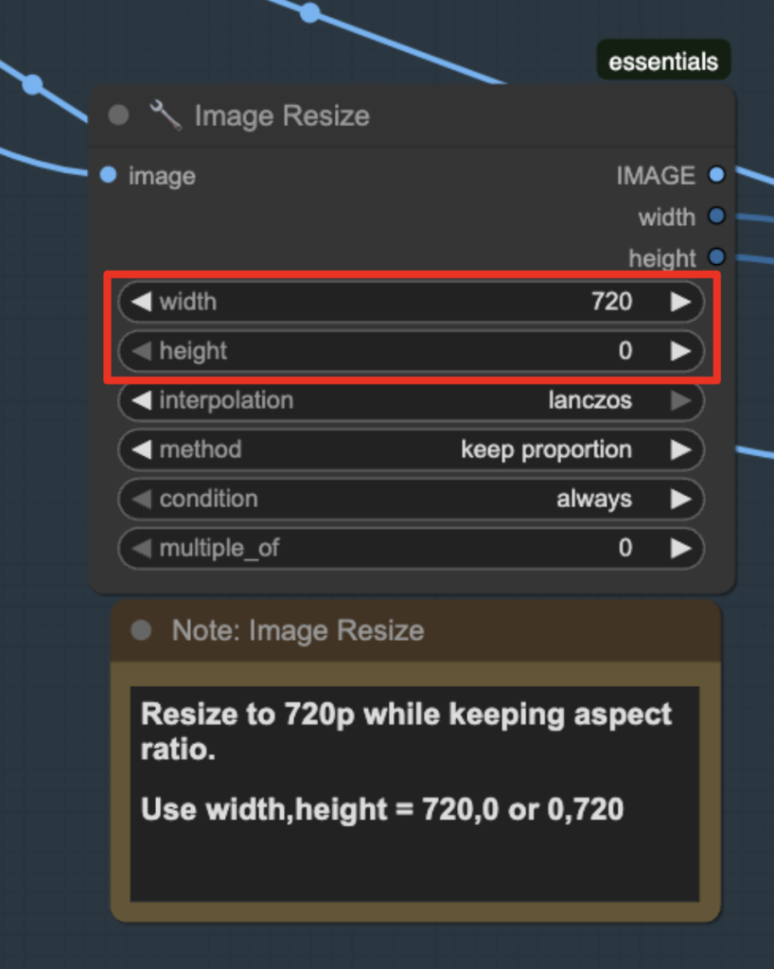Click the width value 720 field
This screenshot has height=969, width=774.
point(411,302)
